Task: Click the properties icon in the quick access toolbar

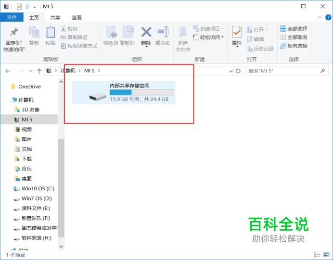Action: tap(19, 7)
